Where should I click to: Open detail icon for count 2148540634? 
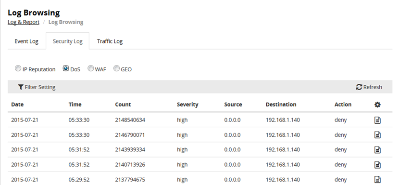click(x=378, y=120)
